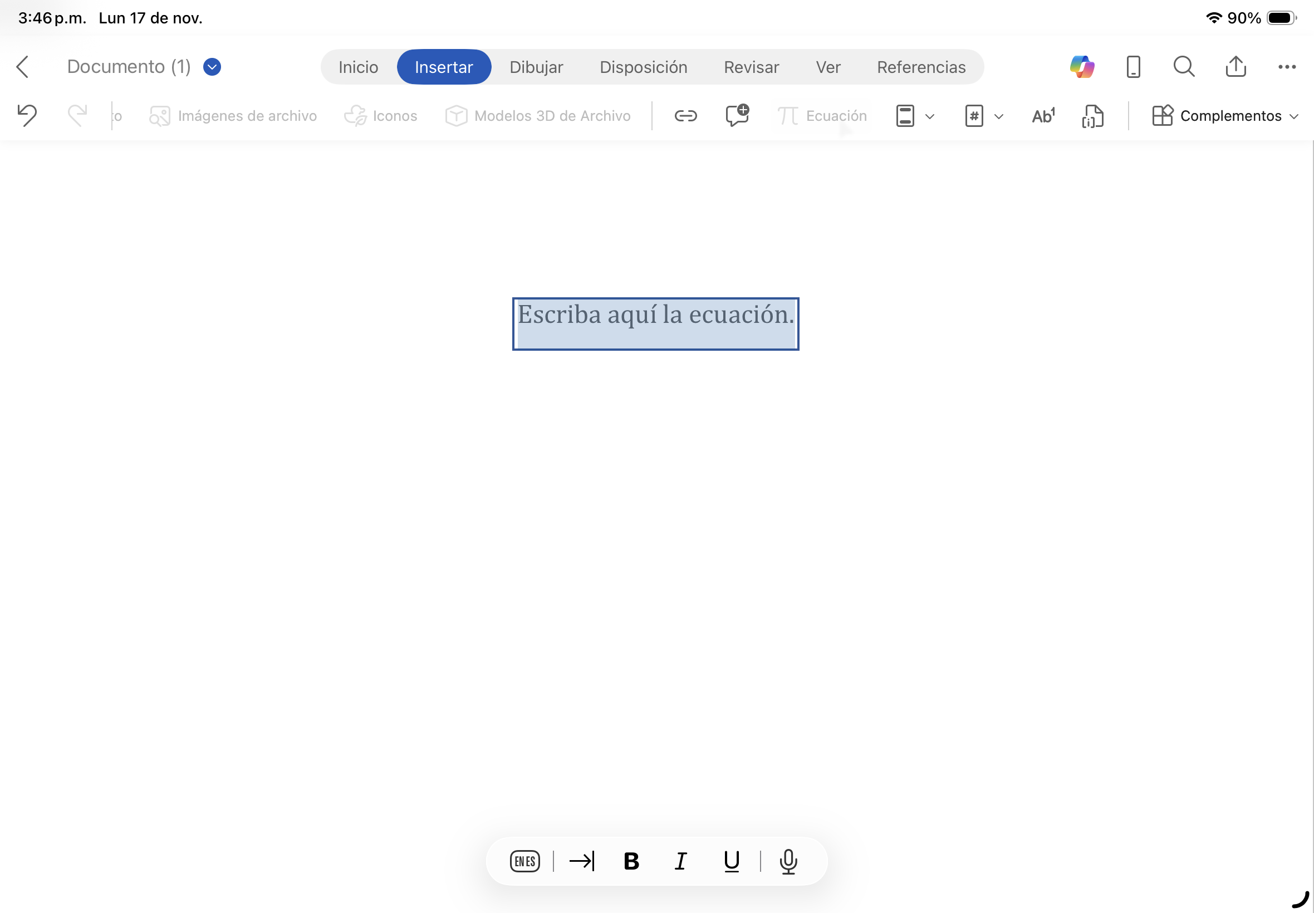Switch to mobile view layout
Viewport: 1314px width, 913px height.
pos(1132,66)
